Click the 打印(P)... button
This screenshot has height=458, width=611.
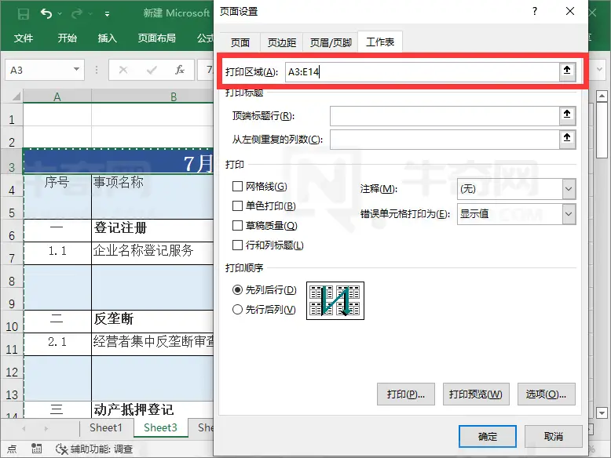pyautogui.click(x=406, y=394)
